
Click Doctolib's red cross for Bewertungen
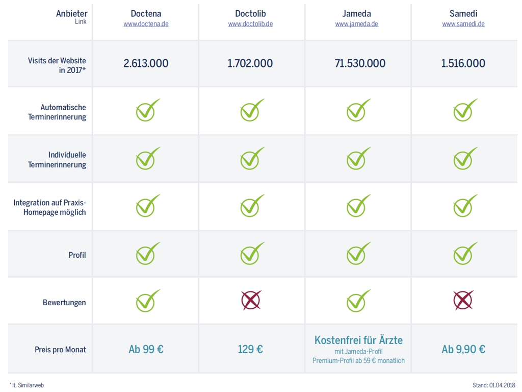pos(251,300)
